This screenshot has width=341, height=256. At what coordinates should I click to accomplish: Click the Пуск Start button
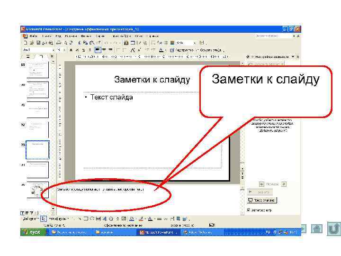click(33, 232)
